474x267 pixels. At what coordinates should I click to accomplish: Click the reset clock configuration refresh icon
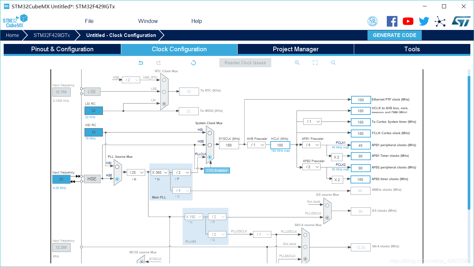(x=193, y=63)
